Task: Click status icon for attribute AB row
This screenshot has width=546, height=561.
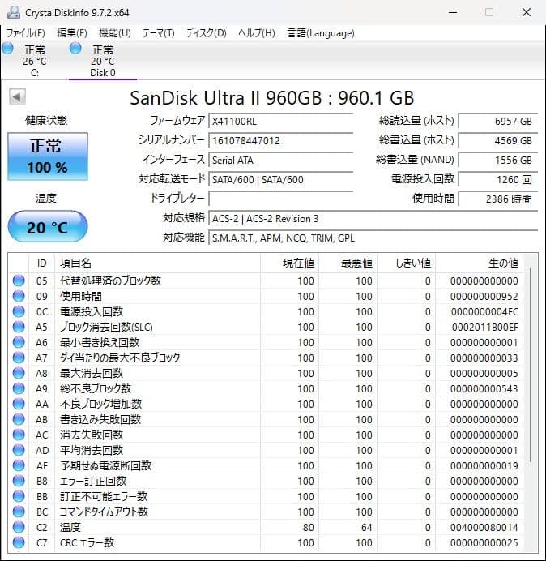Action: pyautogui.click(x=19, y=419)
